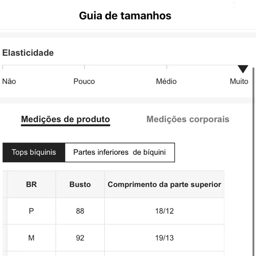This screenshot has width=256, height=256.
Task: Select size M in the table
Action: [31, 238]
